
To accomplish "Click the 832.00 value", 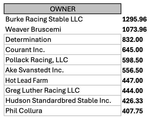I will (133, 39).
